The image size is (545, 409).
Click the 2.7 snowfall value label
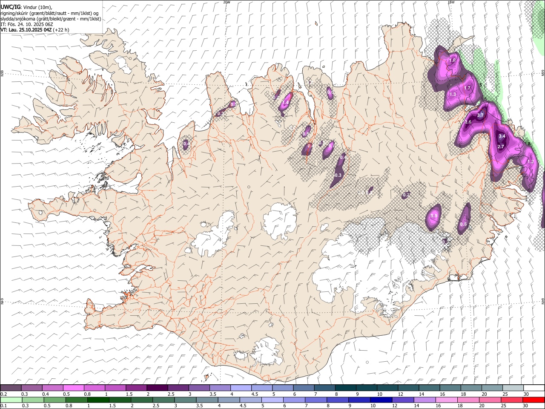(501, 147)
